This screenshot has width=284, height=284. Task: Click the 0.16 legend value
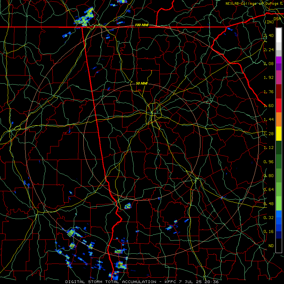[269, 232]
